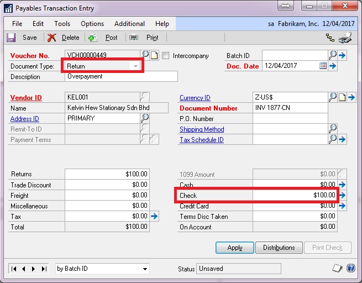Expand the Doc. Date arrow
The height and width of the screenshot is (283, 362).
pyautogui.click(x=333, y=66)
